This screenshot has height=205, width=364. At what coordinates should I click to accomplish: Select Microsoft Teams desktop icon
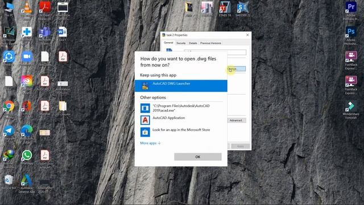[x=44, y=35]
